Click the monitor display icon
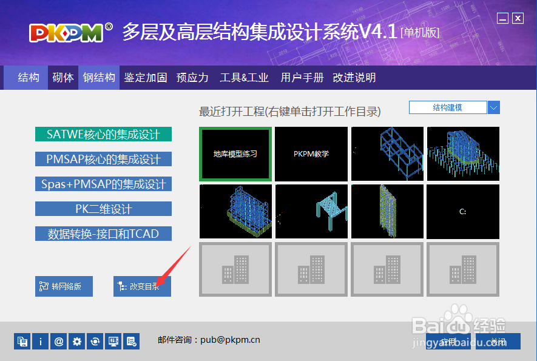Screen dimensions: 537x361 pos(113,341)
